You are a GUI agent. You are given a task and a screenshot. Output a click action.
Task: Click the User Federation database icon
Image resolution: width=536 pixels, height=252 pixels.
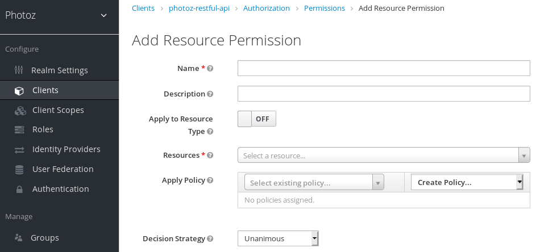19,169
